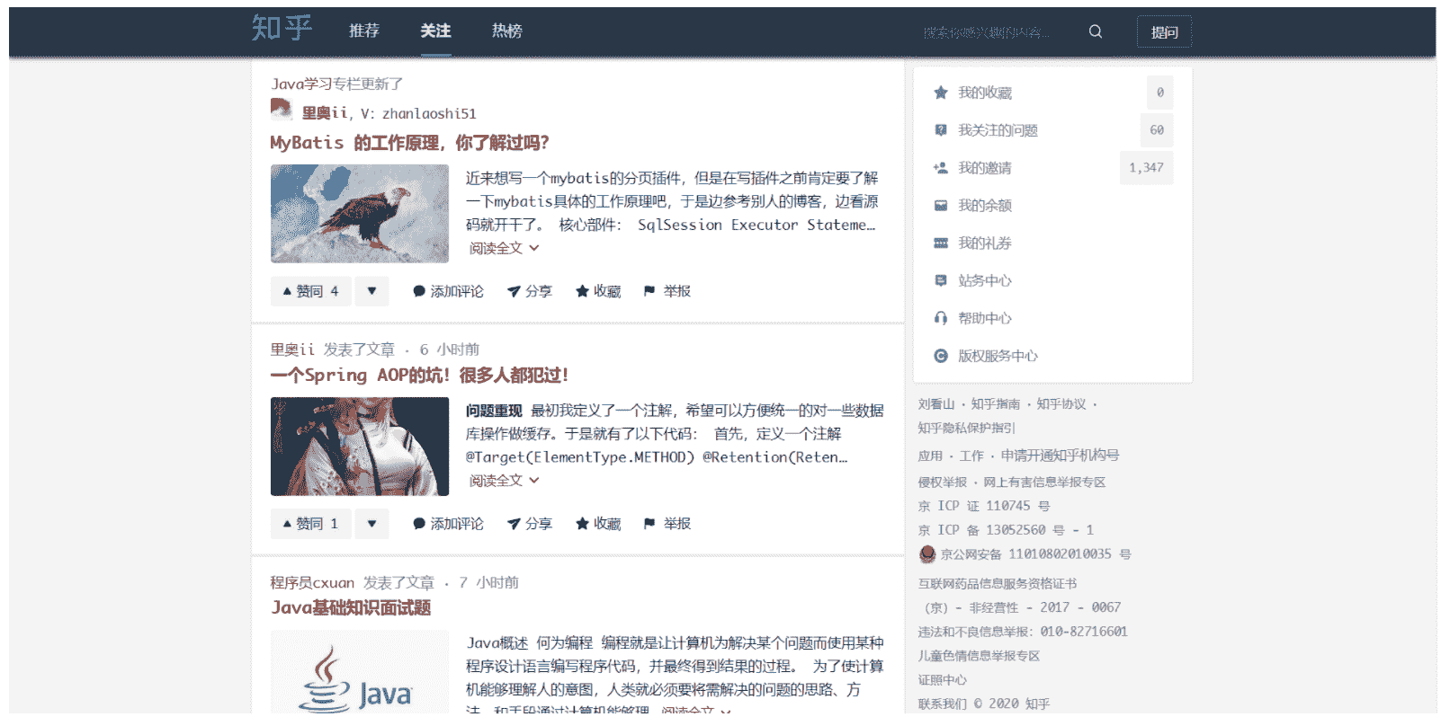Add comment on Spring AOP article
The height and width of the screenshot is (717, 1441).
coord(448,524)
